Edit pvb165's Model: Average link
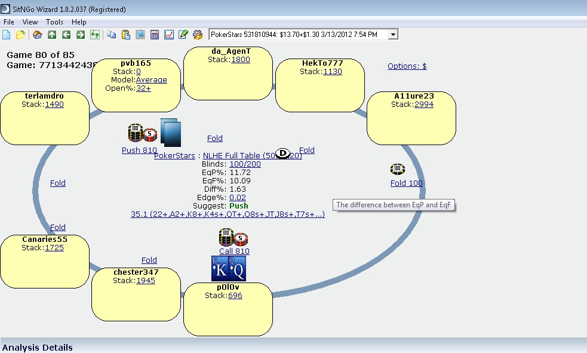 point(152,79)
